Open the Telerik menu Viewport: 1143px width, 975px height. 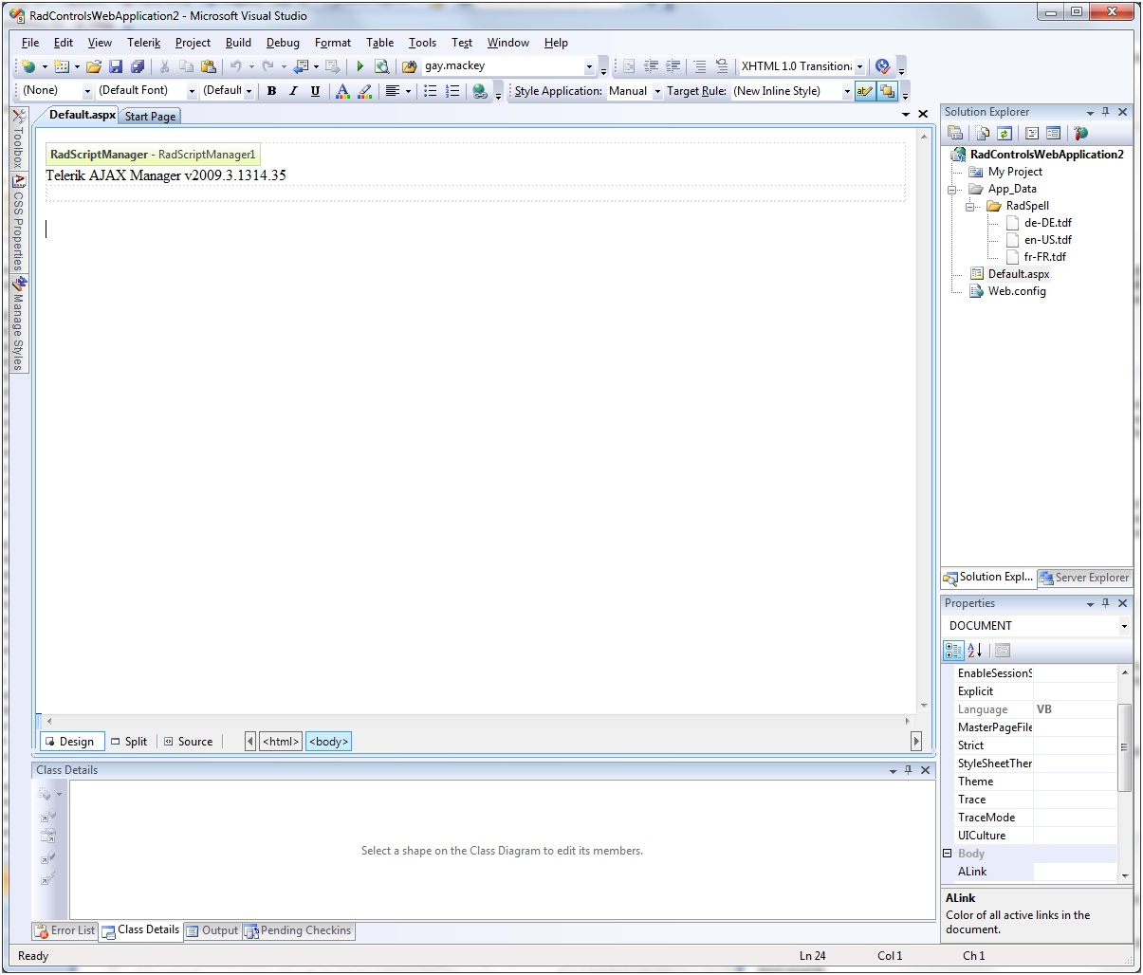(144, 43)
